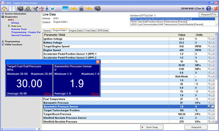Close the Target Fuel Rail Pressure panel

point(48,94)
